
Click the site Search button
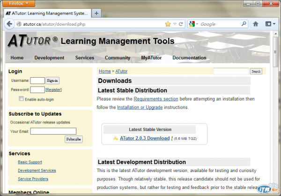[256, 71]
